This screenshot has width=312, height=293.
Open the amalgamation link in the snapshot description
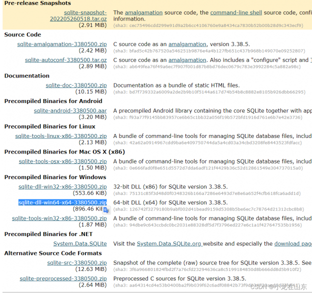pos(143,12)
